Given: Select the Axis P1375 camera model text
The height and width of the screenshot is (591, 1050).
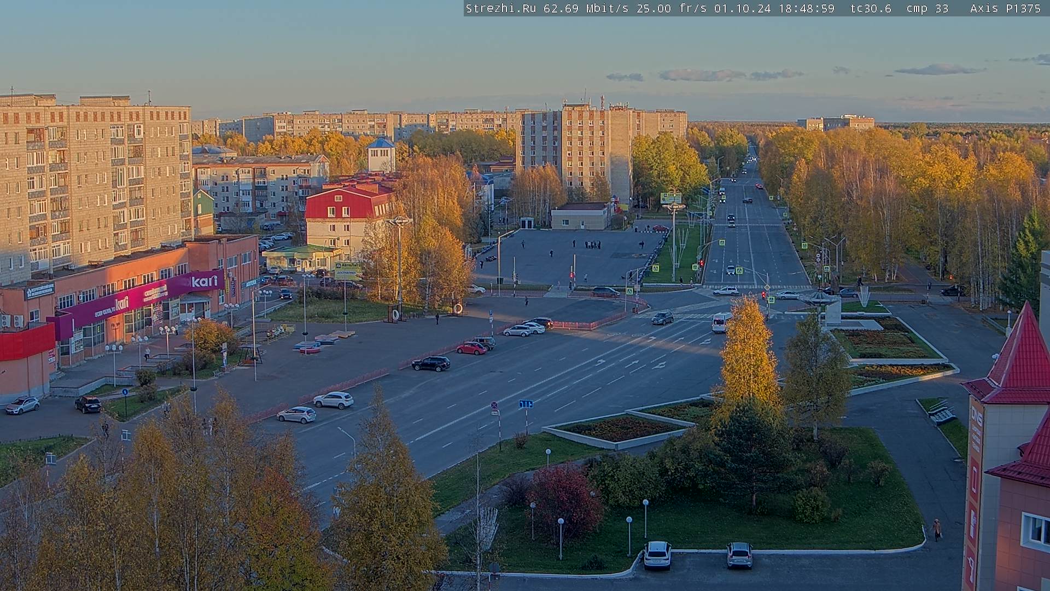Looking at the screenshot, I should 1005,8.
